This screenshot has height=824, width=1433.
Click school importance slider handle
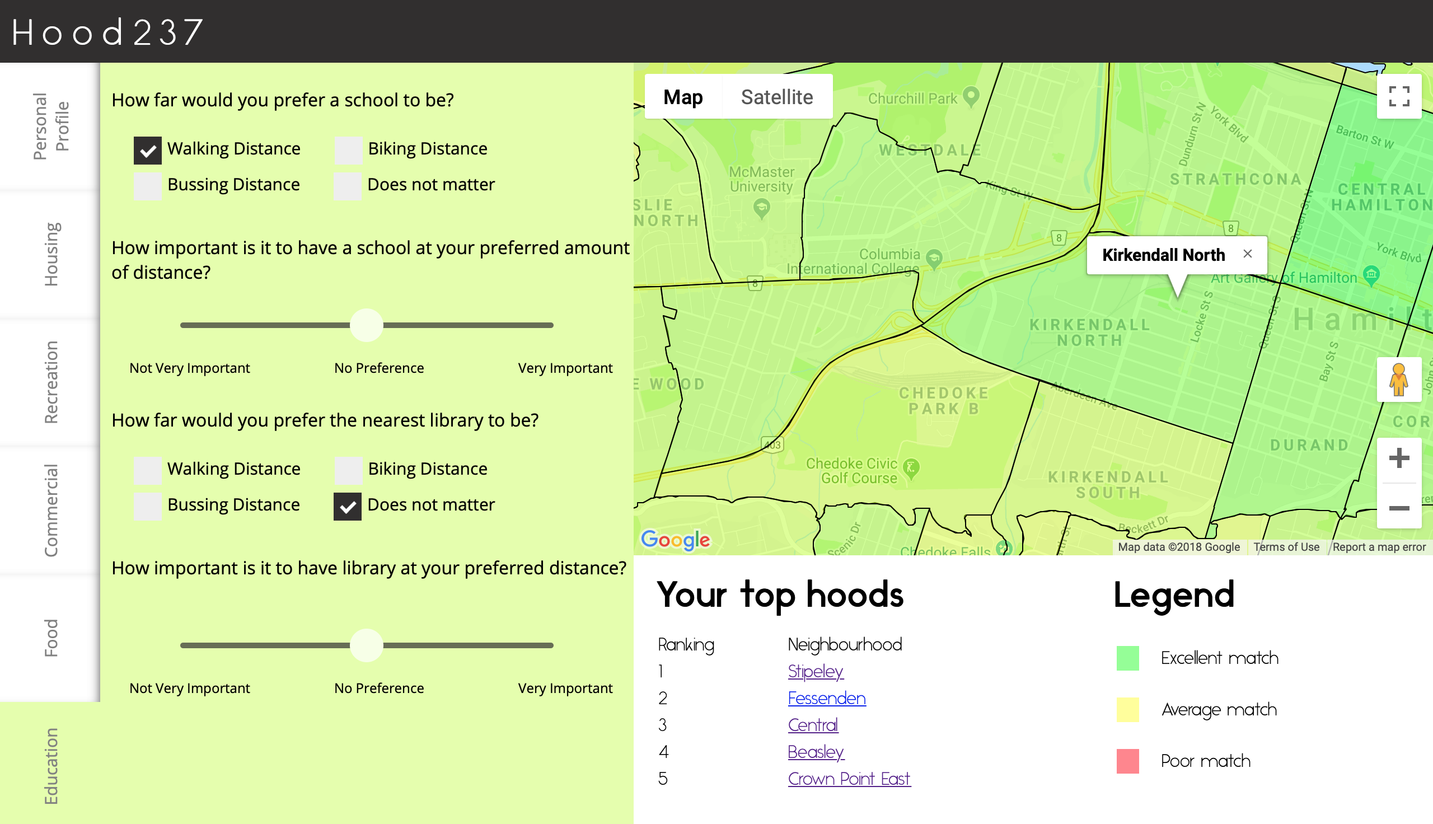point(367,325)
